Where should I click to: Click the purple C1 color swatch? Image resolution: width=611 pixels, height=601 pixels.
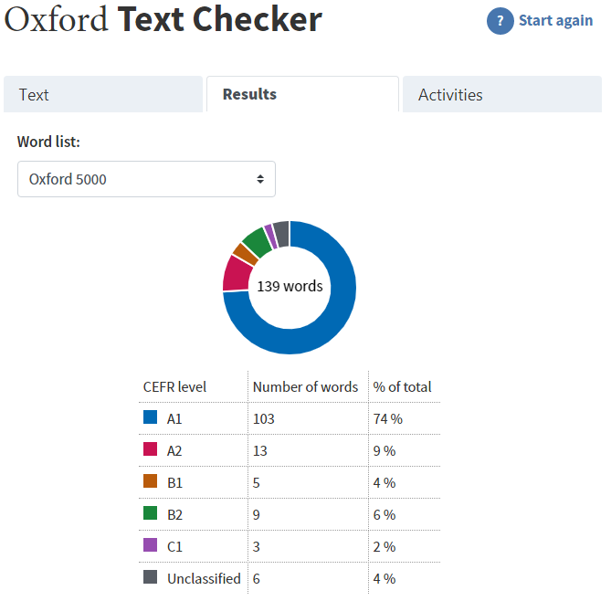point(151,545)
